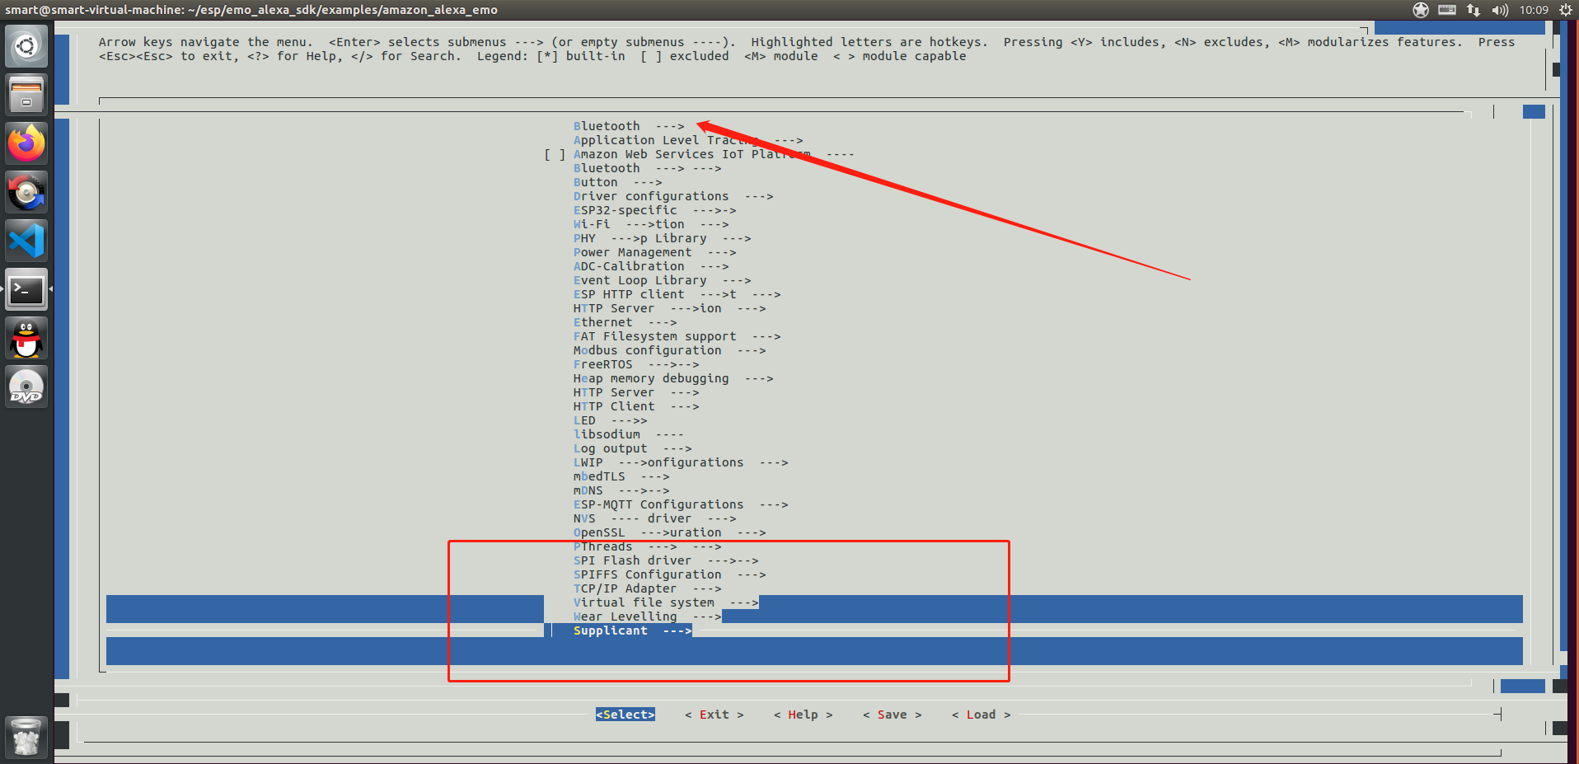Open the volume indicator in the top bar
The image size is (1579, 764).
coord(1500,10)
